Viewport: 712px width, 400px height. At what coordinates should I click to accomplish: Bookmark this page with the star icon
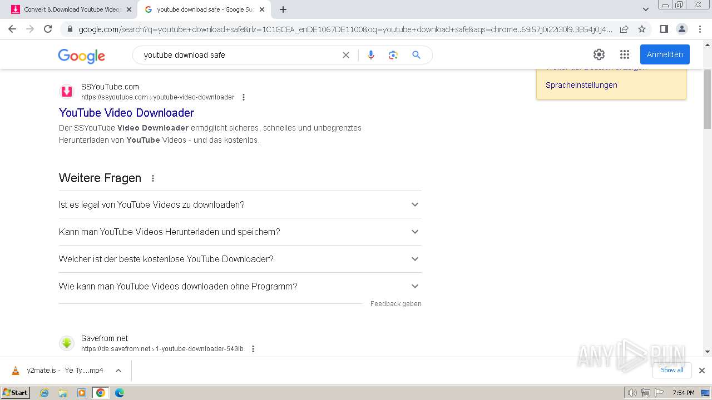642,29
